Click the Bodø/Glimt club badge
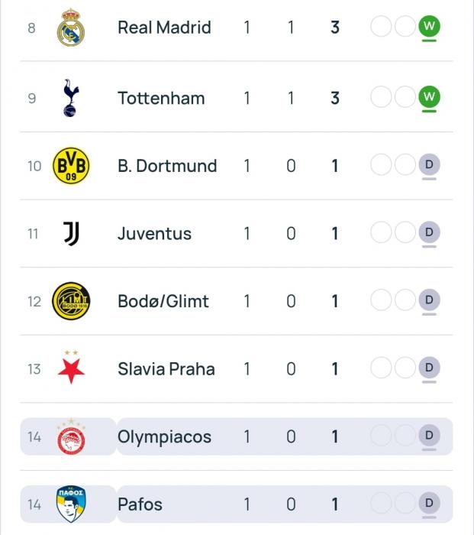474x535 pixels. coord(71,301)
